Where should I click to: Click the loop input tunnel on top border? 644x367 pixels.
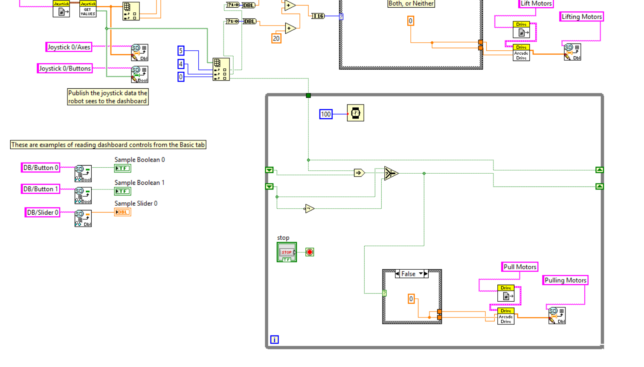click(x=308, y=96)
